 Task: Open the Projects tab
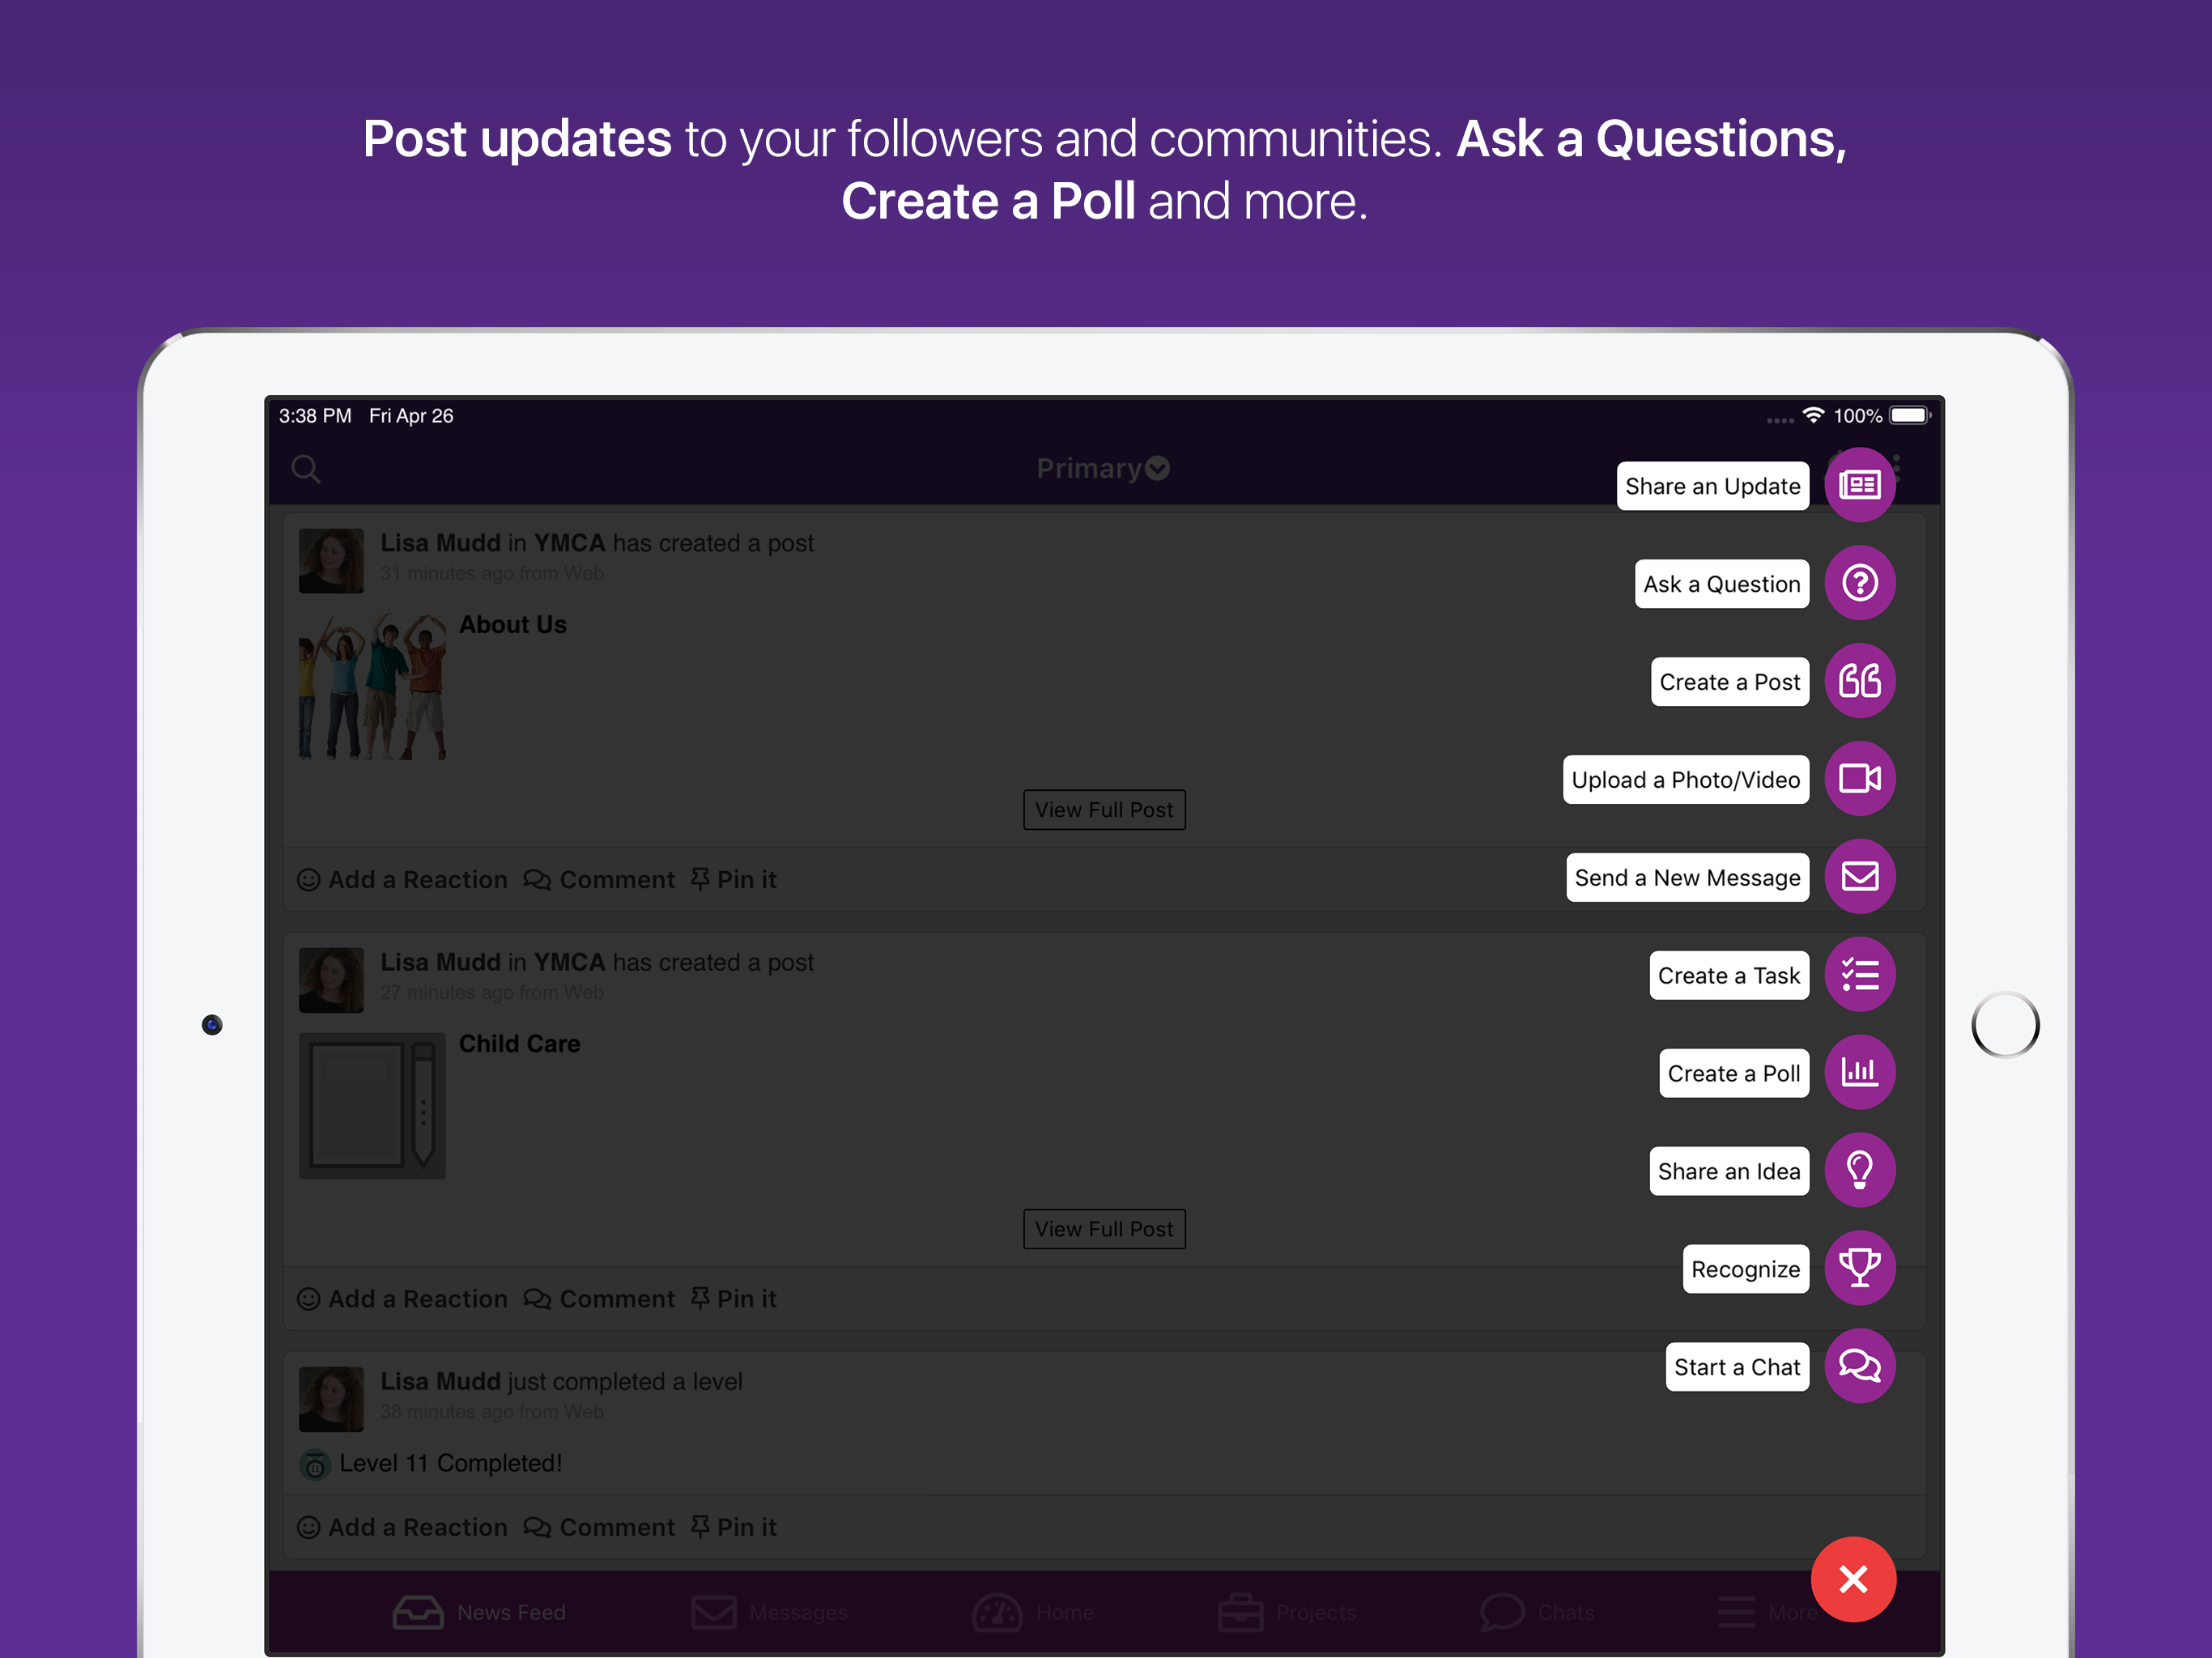point(1287,1612)
